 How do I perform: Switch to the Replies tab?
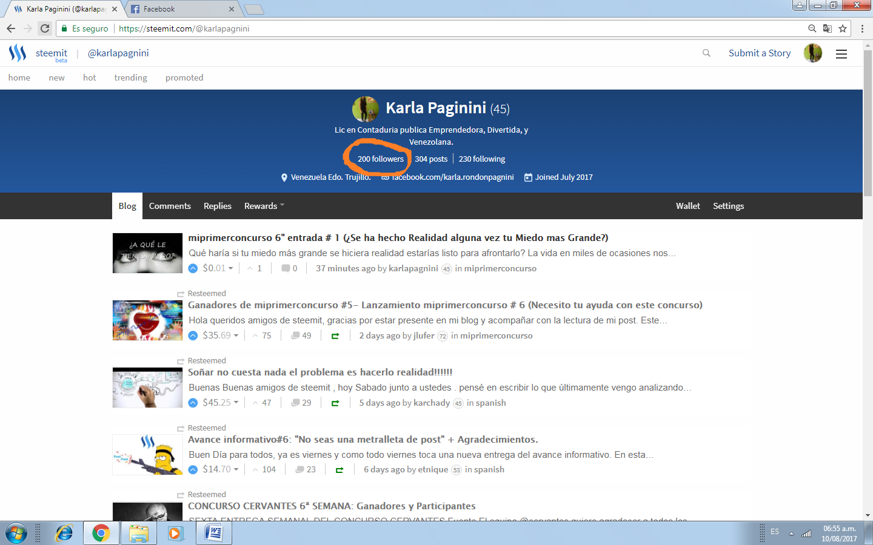tap(218, 206)
